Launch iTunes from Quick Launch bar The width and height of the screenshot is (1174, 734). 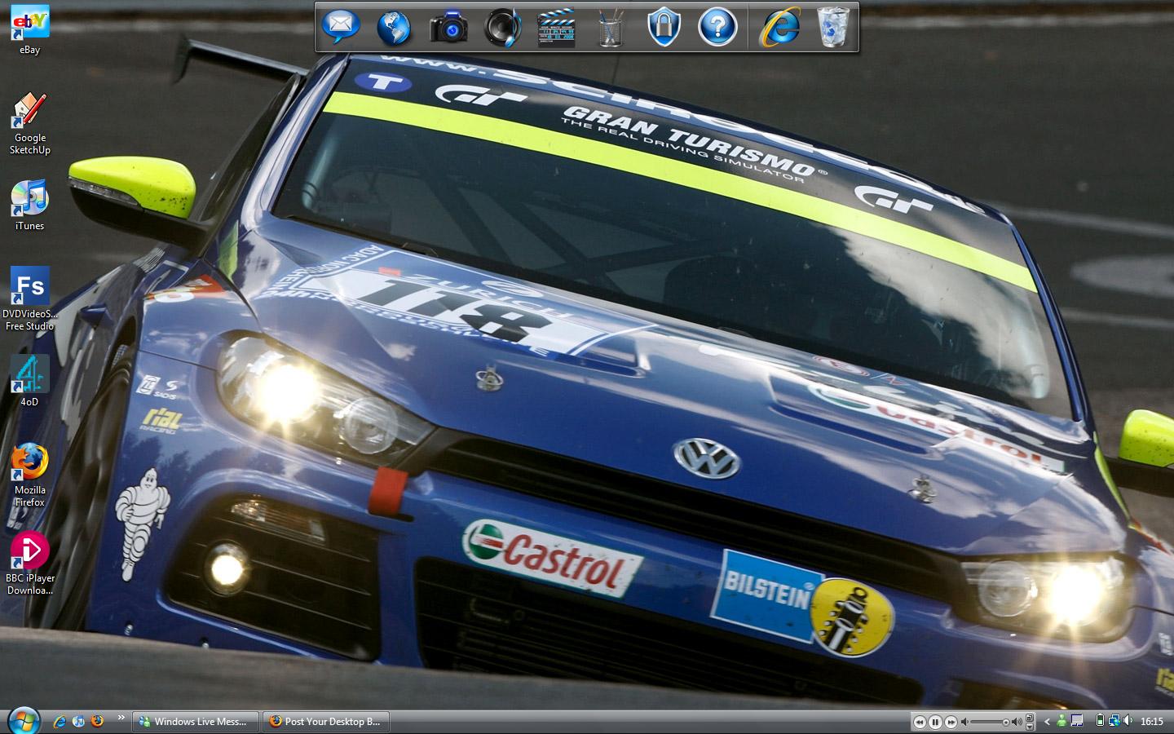[78, 721]
